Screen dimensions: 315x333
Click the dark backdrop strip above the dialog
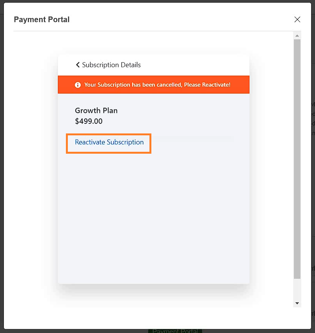pos(157,1)
